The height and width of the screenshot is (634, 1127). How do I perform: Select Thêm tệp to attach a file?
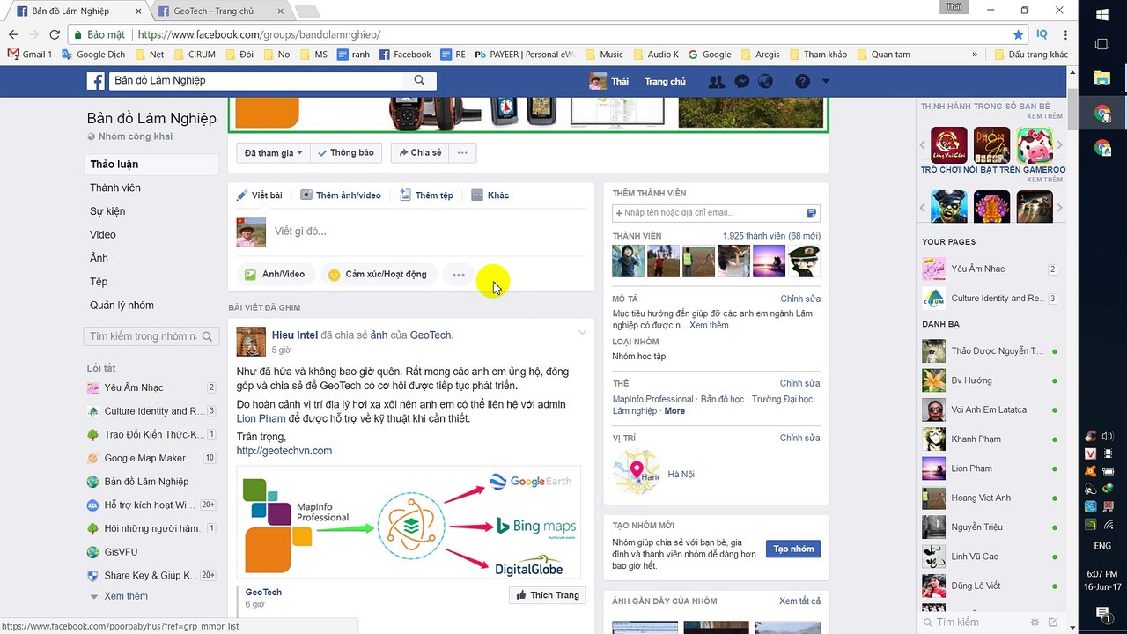pyautogui.click(x=427, y=195)
